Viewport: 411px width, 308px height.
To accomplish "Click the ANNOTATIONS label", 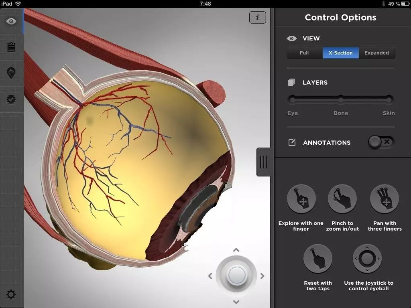I will tap(327, 143).
